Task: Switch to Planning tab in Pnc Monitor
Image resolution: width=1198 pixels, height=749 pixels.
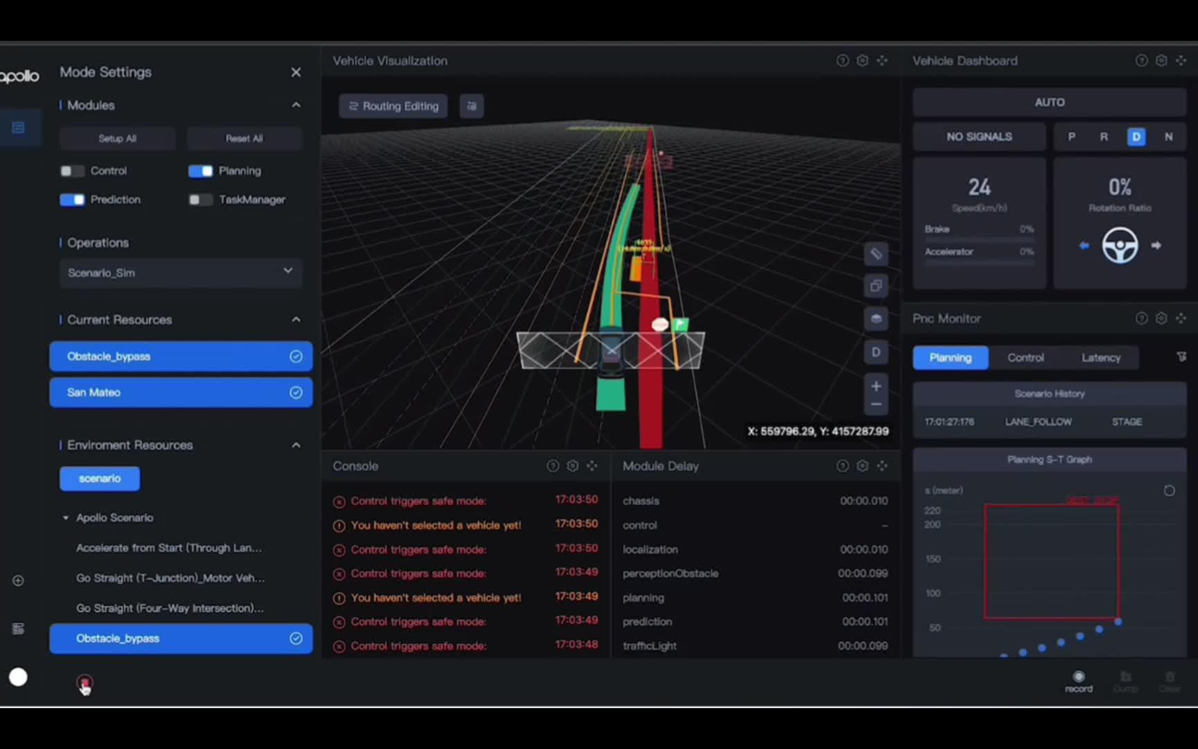Action: [950, 358]
